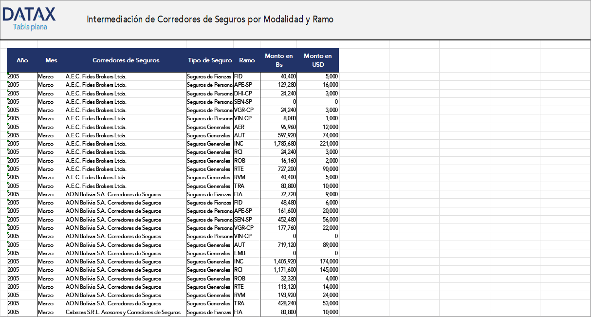This screenshot has height=317, width=591.
Task: Click the cell with 727,200
Action: [x=278, y=169]
